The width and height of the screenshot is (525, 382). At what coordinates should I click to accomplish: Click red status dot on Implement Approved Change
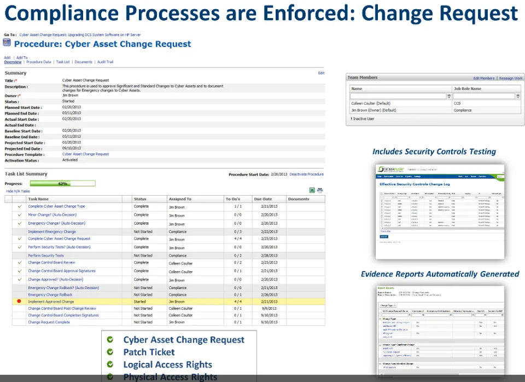point(19,301)
